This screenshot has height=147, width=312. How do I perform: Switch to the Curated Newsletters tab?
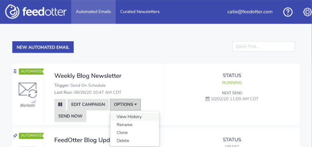140,12
